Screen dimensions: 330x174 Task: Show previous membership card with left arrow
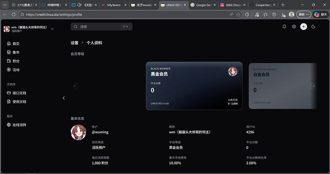click(75, 86)
